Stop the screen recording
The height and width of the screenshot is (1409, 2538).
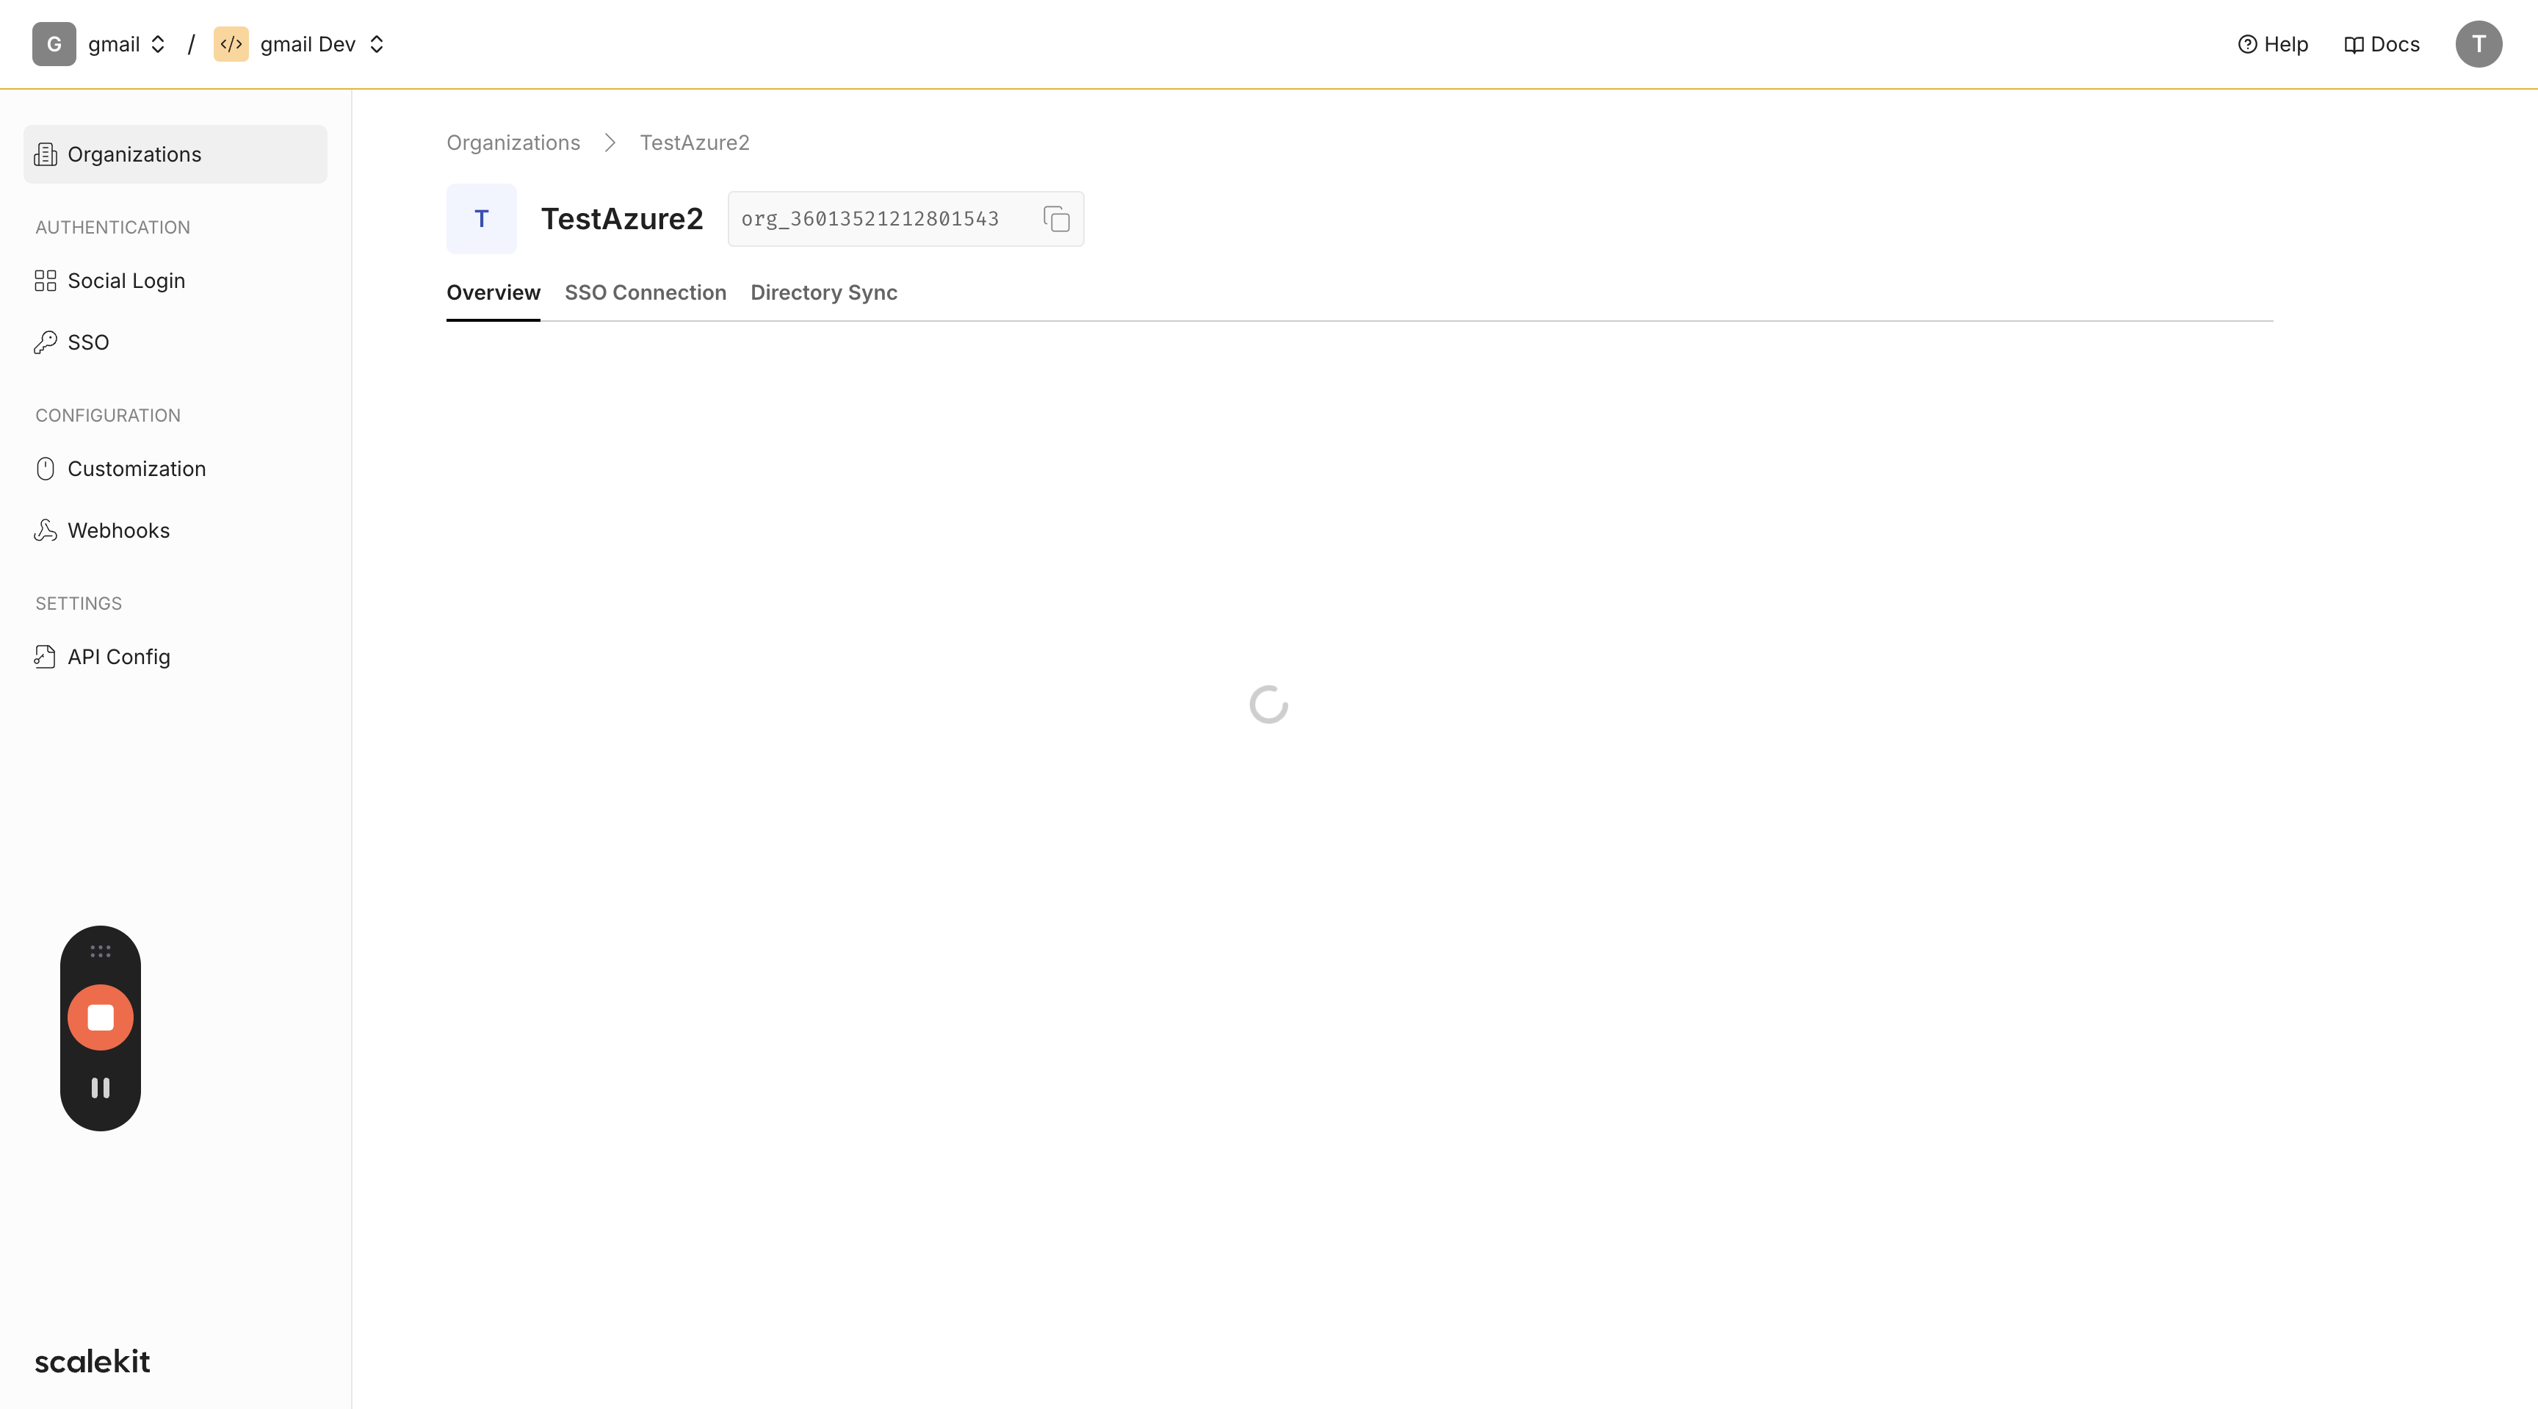click(101, 1018)
